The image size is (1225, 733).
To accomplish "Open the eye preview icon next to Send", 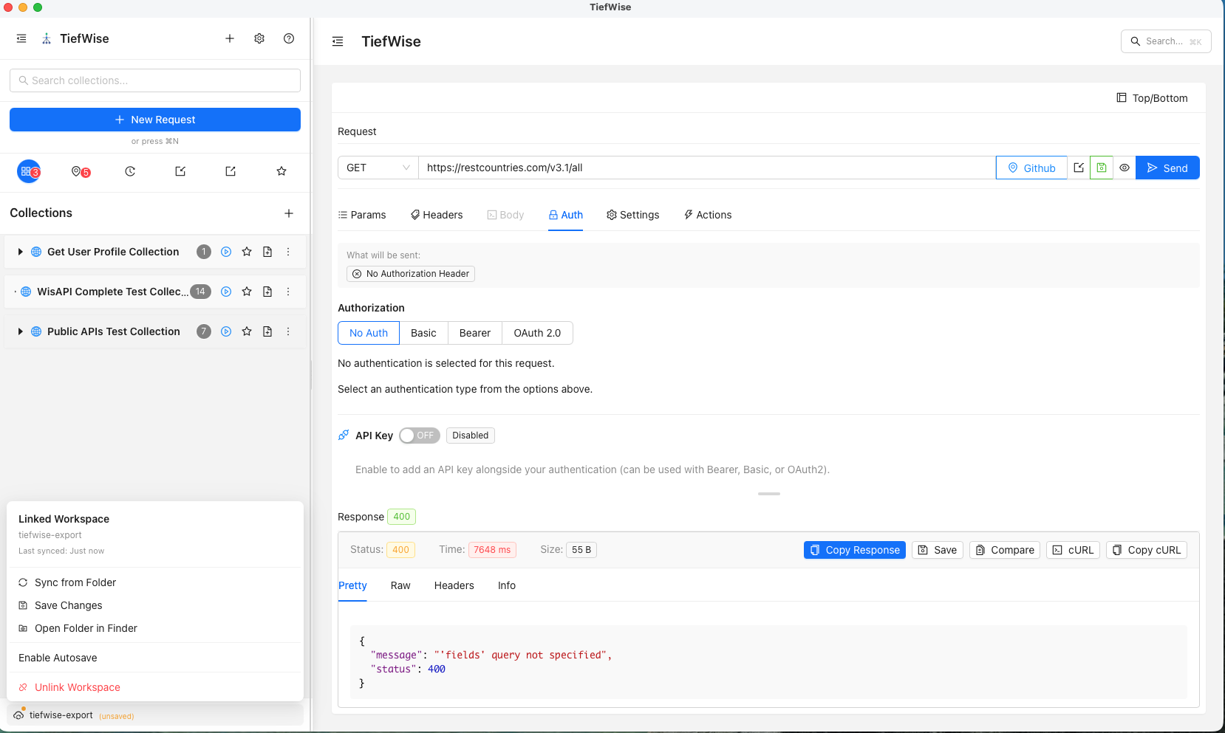I will pyautogui.click(x=1125, y=168).
